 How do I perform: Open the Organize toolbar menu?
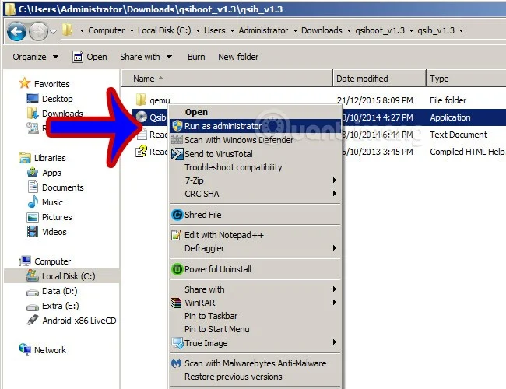pos(36,57)
